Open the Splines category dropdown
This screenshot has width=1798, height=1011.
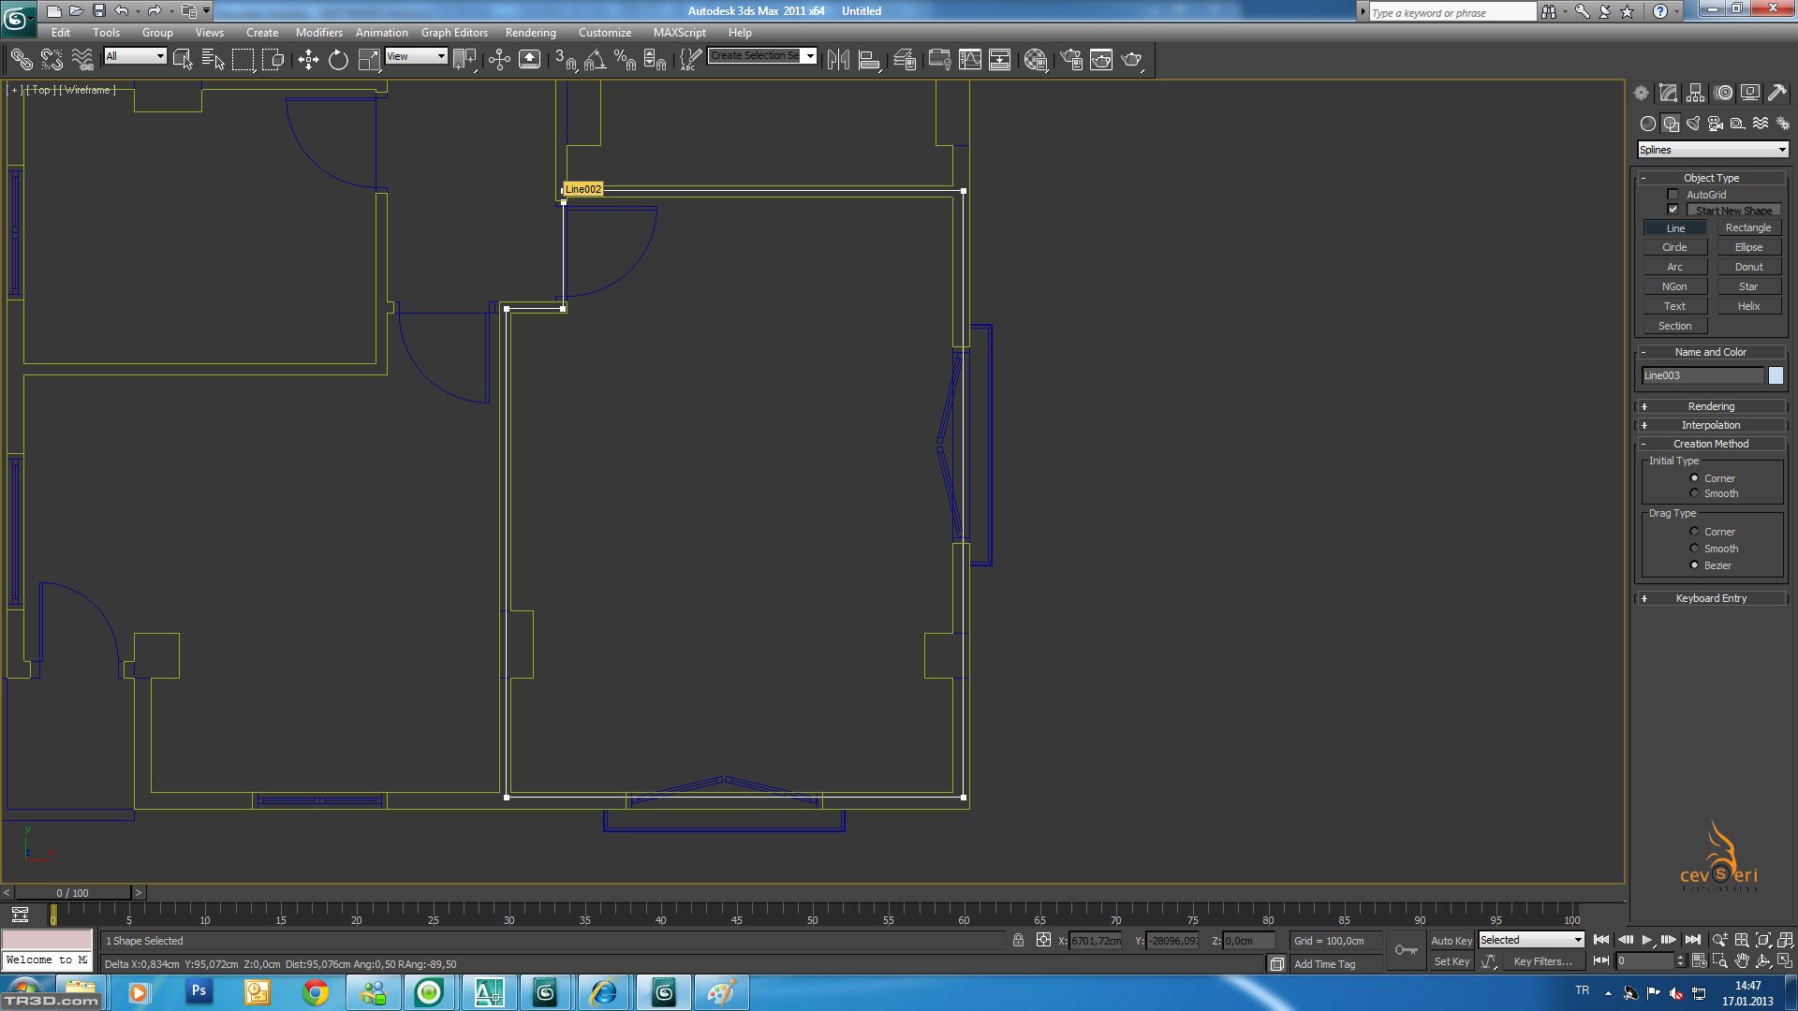(x=1712, y=150)
